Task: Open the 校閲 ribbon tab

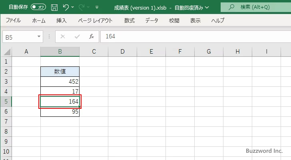Action: 174,20
